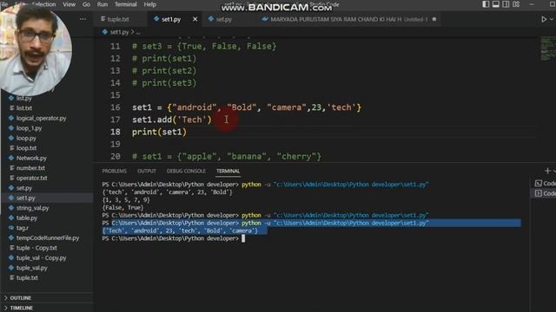Open the Explorer more actions ellipsis
Screen dimensions: 556x312
83,19
